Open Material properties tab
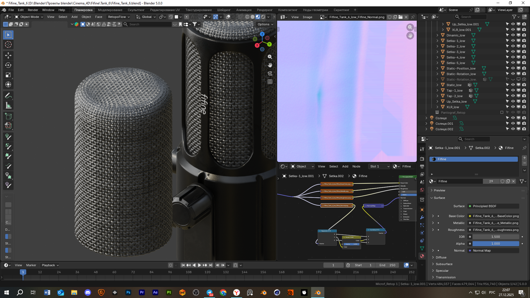 pos(422,256)
